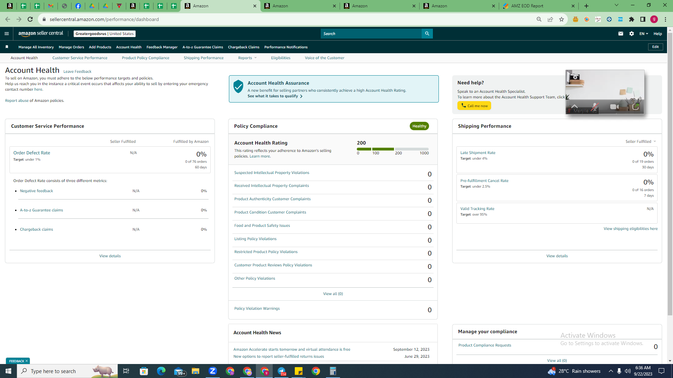Reload the page
The image size is (673, 378).
tap(30, 19)
